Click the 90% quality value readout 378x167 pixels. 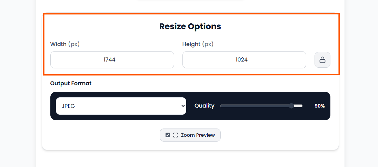click(x=319, y=106)
